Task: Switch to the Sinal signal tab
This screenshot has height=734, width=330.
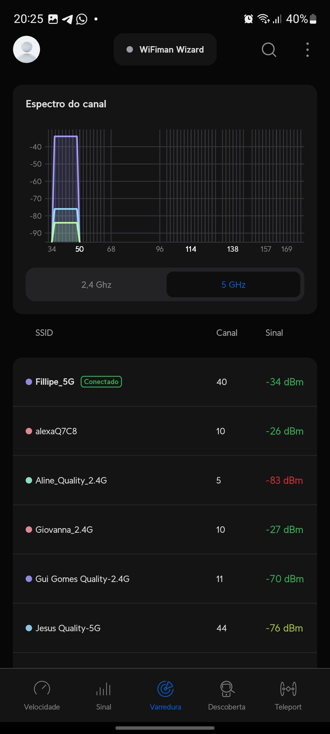Action: (104, 695)
